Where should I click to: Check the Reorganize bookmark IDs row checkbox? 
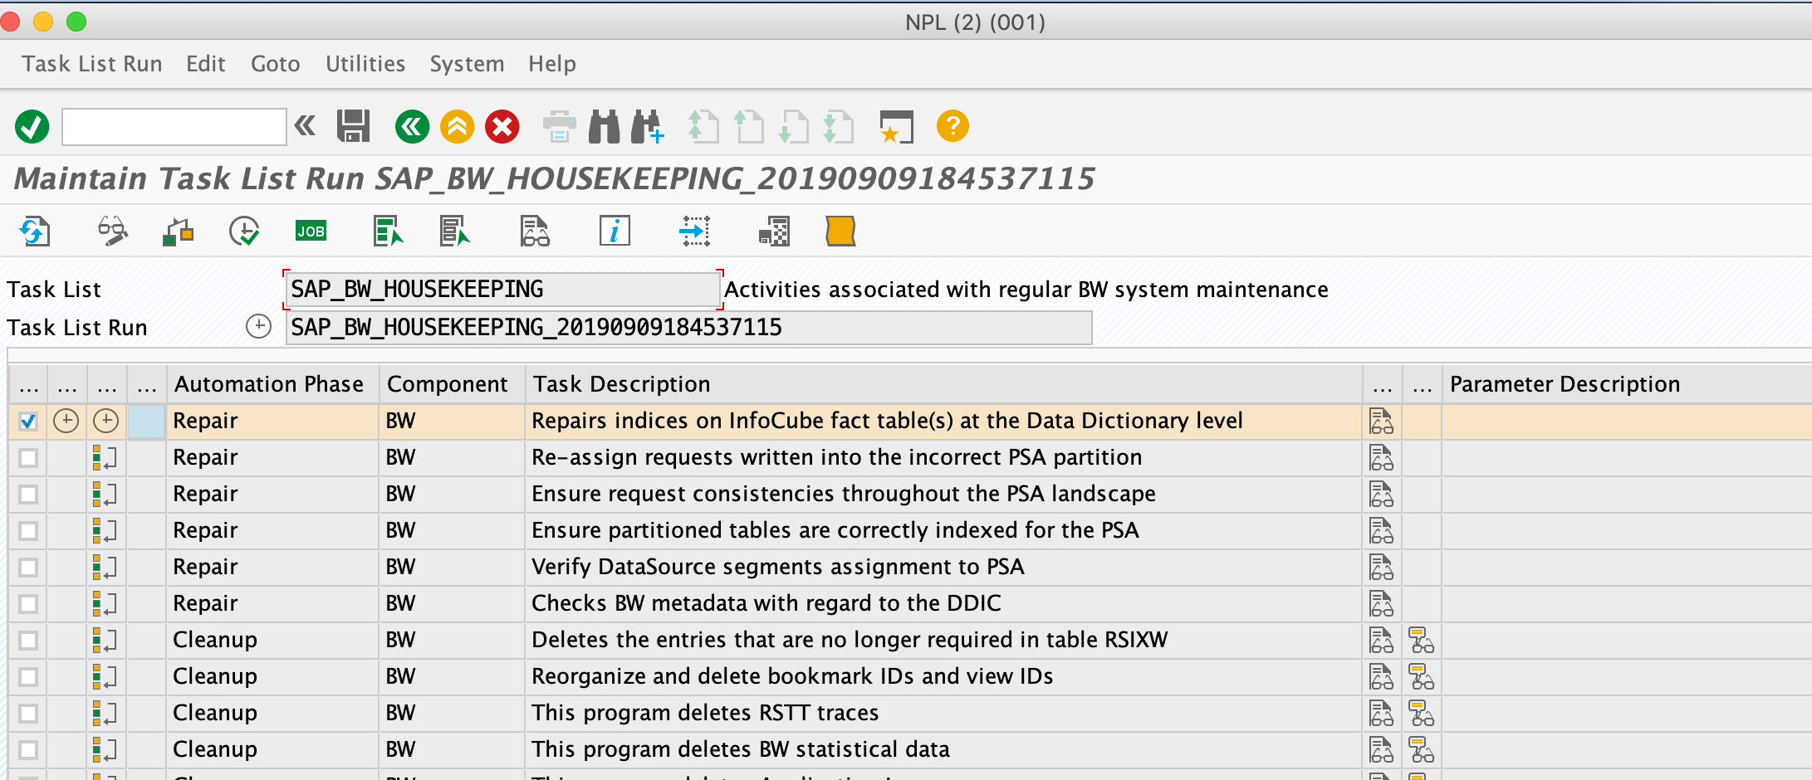pos(28,677)
